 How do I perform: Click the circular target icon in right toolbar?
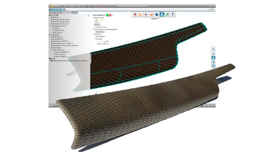click(214, 53)
